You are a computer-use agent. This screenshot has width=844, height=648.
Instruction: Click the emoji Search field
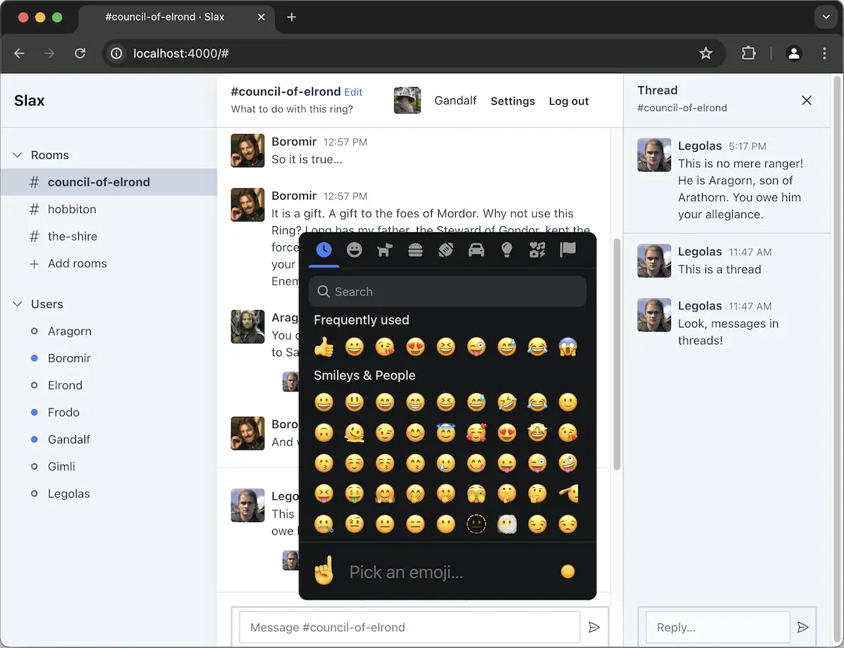[x=447, y=292]
